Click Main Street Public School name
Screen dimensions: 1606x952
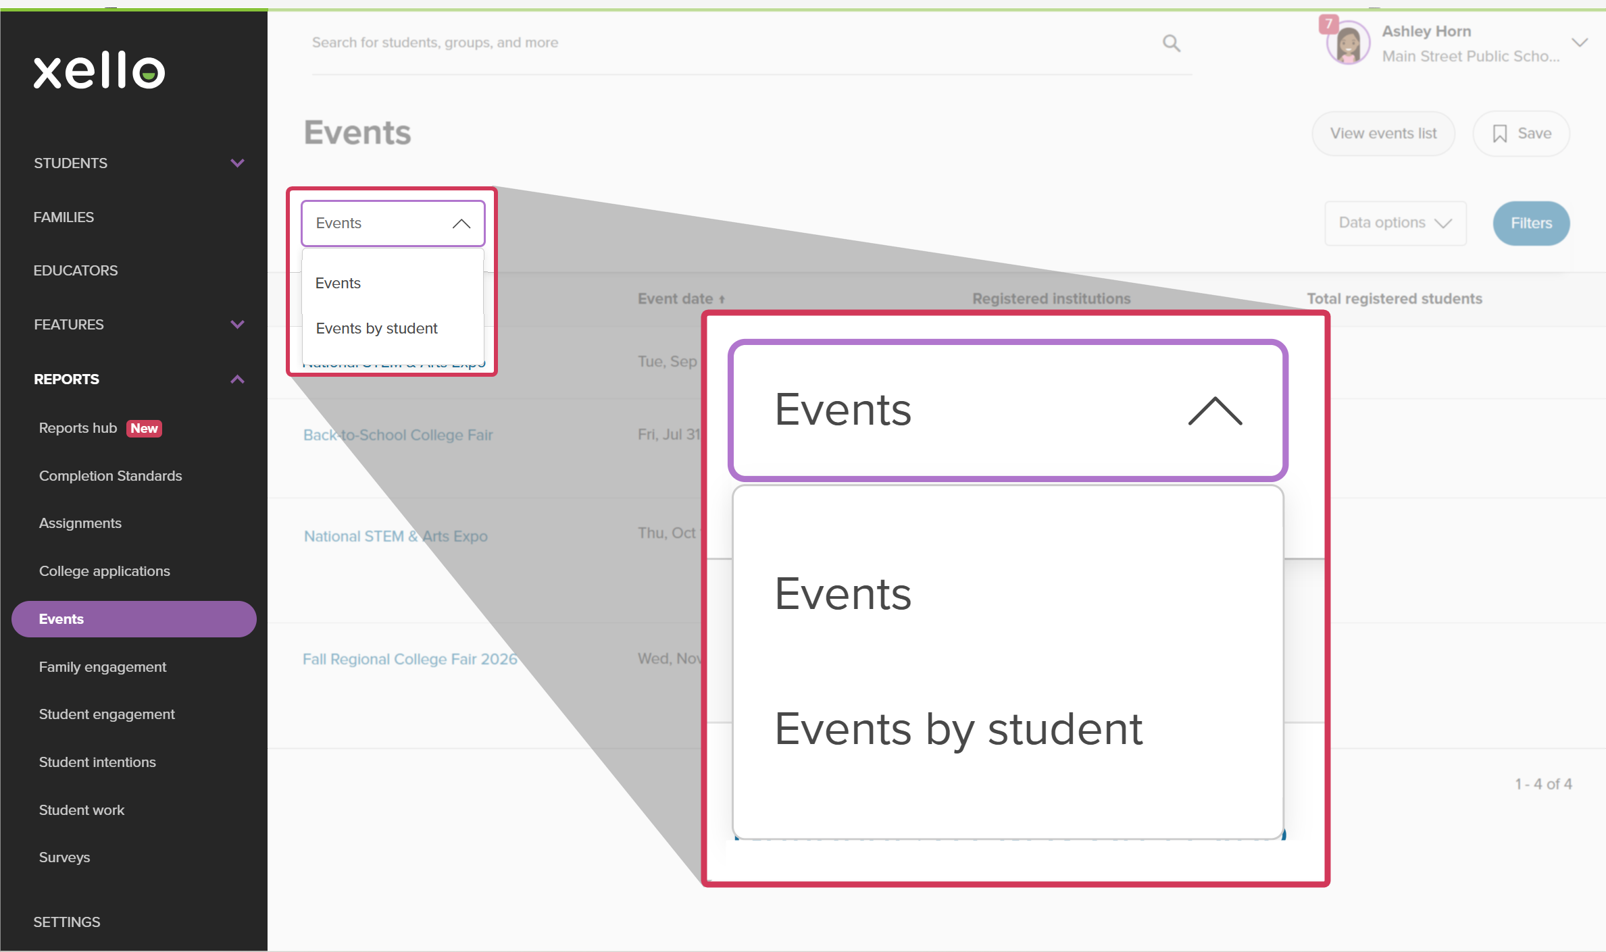(x=1471, y=56)
